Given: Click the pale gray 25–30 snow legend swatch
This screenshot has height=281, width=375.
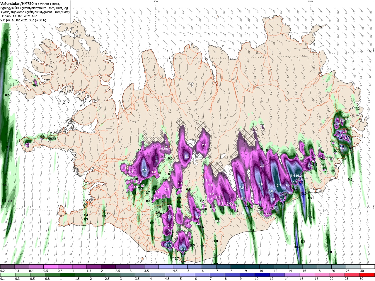Looking at the screenshot, I should 353,267.
